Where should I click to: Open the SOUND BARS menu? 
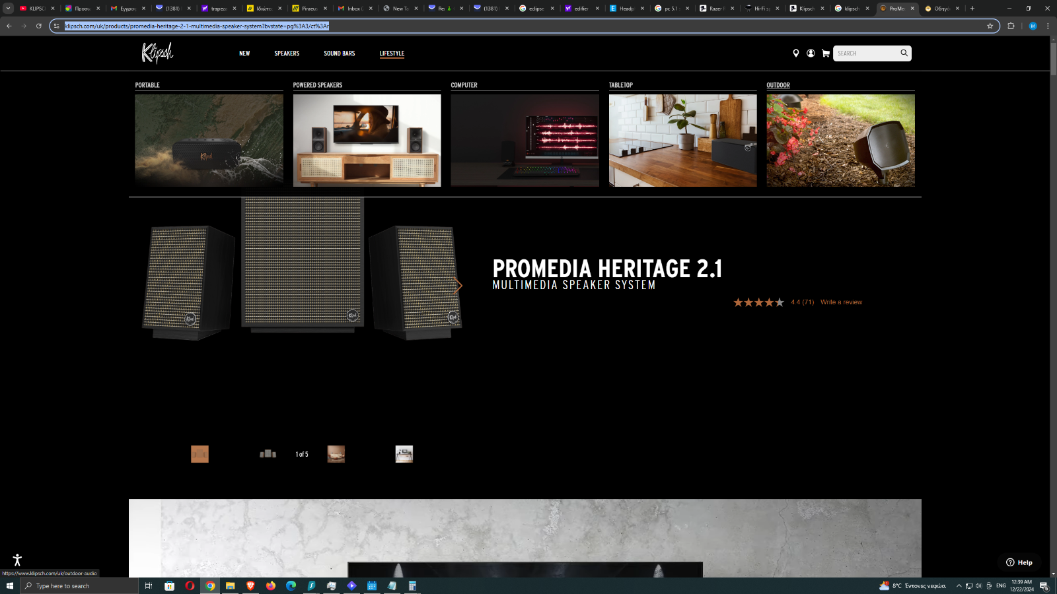point(340,53)
